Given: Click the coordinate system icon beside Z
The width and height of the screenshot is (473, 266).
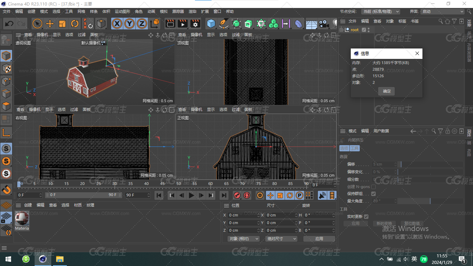Looking at the screenshot, I should tap(155, 24).
